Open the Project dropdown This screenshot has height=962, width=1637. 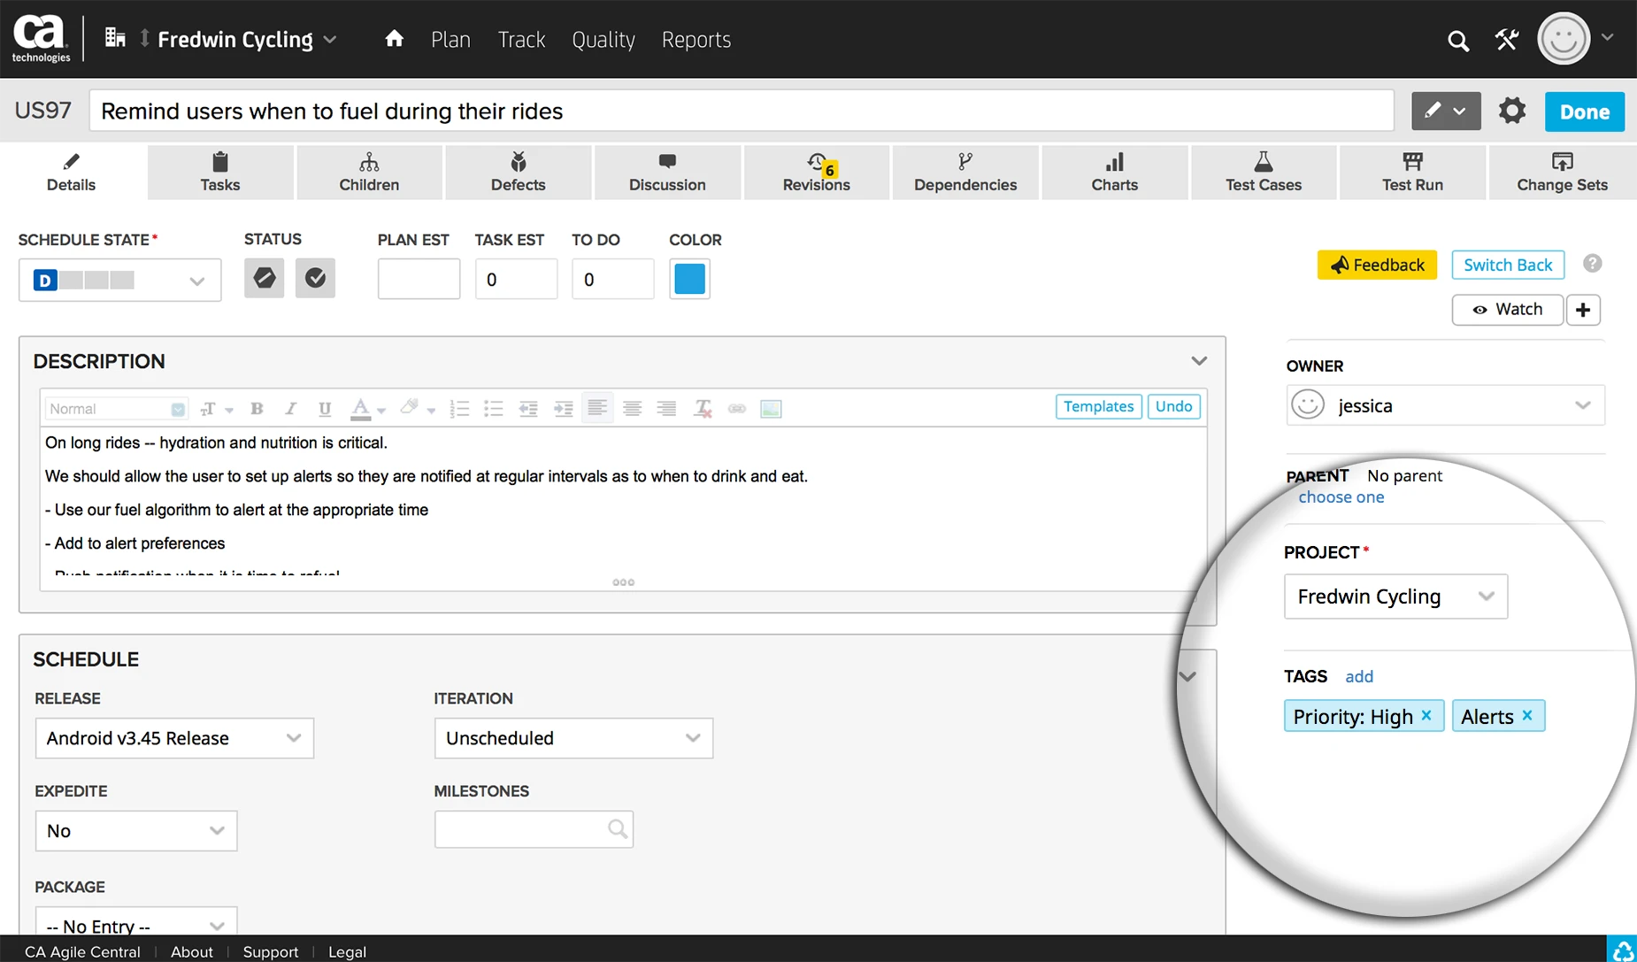tap(1395, 596)
